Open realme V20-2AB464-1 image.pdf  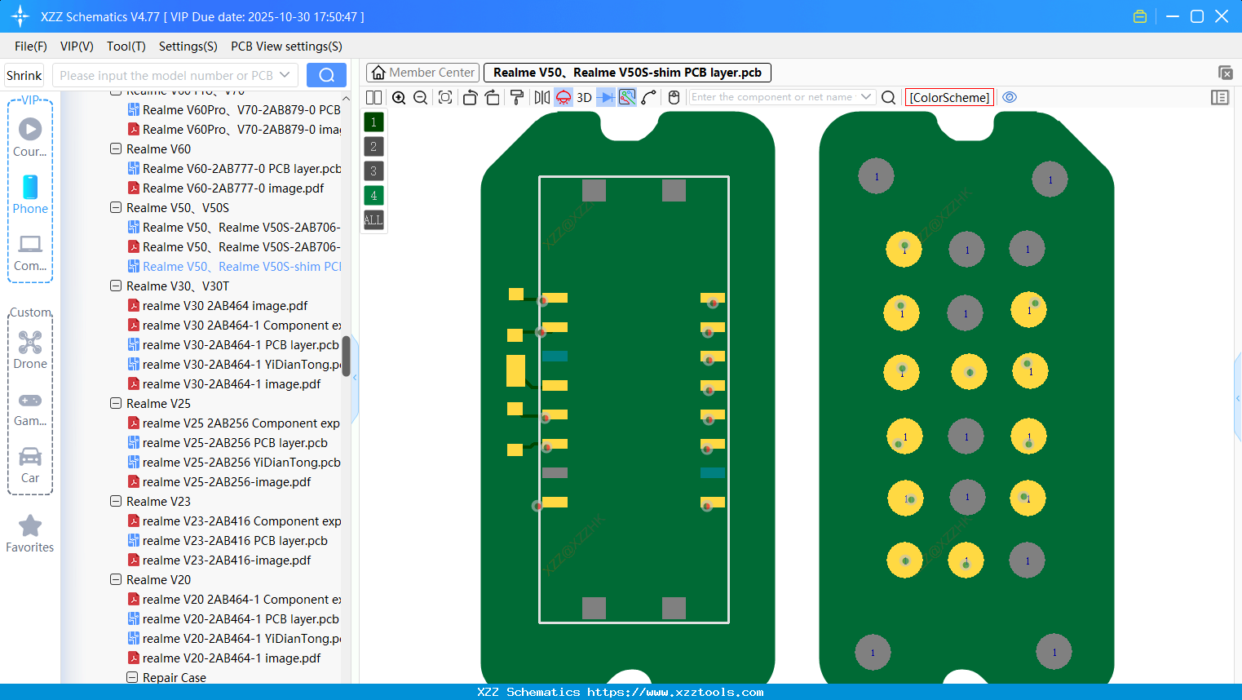click(x=224, y=658)
